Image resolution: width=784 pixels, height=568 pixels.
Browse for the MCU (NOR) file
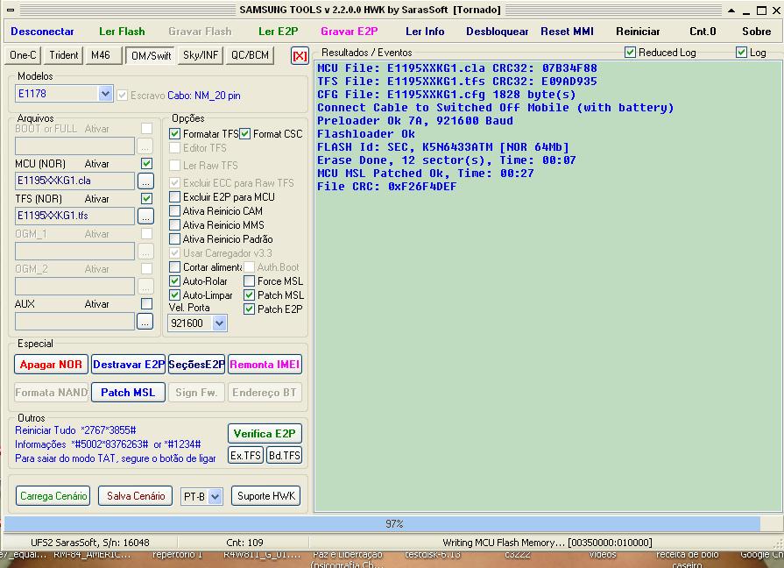click(145, 181)
